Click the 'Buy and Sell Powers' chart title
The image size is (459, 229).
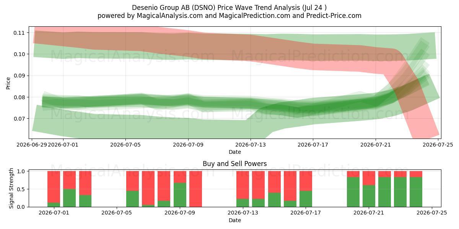click(x=235, y=164)
